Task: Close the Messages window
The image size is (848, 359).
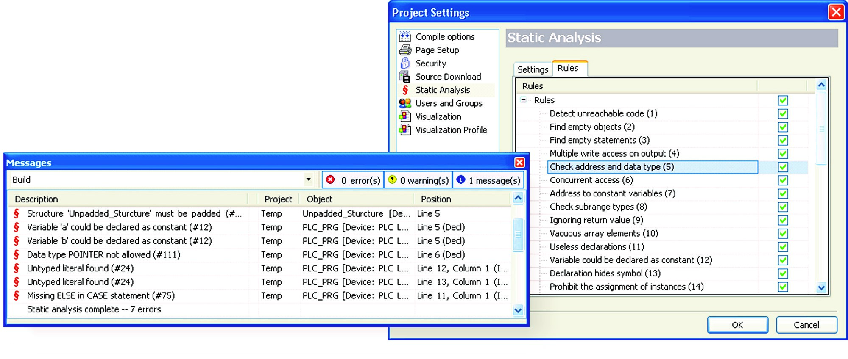Action: 519,163
